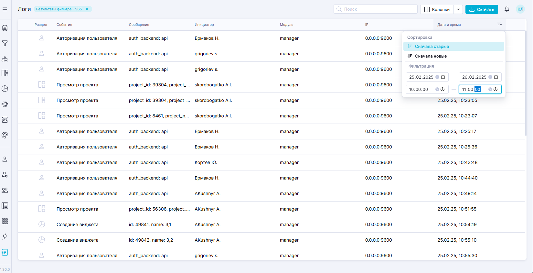This screenshot has width=533, height=273.
Task: Open the SVG section in the sidebar
Action: point(5,120)
